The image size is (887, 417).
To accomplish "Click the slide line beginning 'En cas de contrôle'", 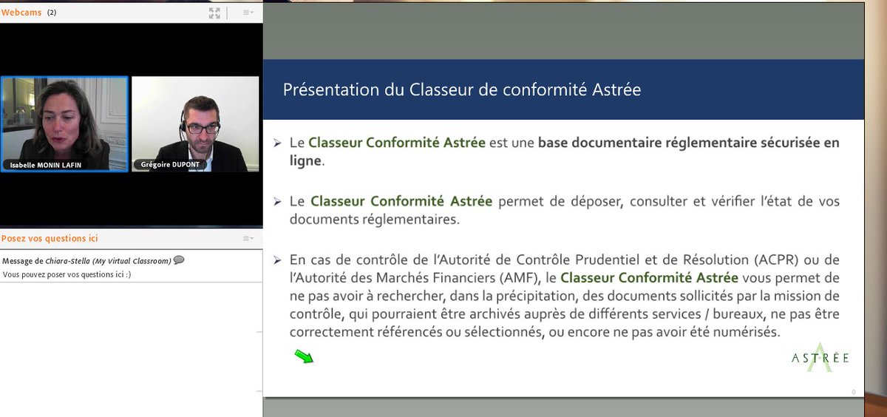I will [565, 260].
